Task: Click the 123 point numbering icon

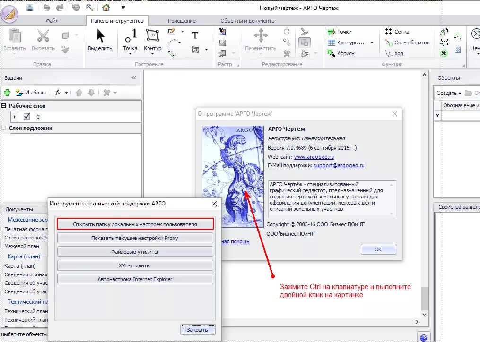Action: point(458,35)
